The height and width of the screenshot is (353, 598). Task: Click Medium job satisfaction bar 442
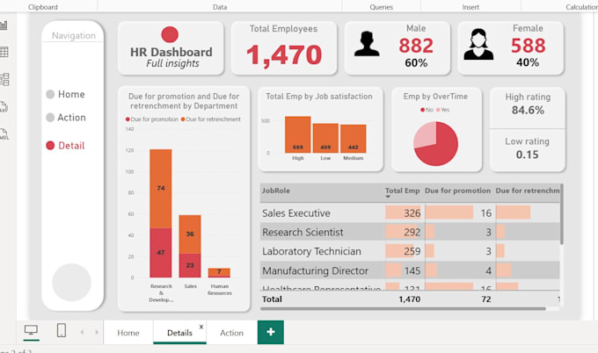point(354,139)
